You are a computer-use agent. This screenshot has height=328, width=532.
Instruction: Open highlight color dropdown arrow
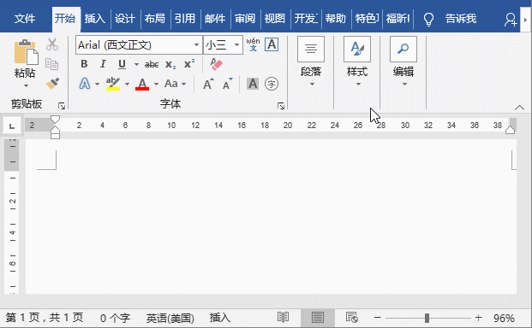[128, 84]
